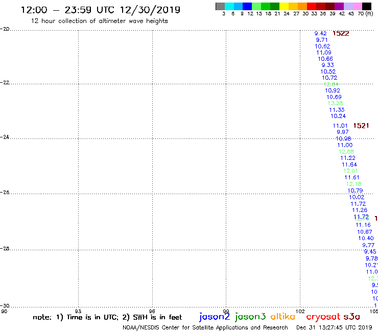Click the note about UTC and feet

(x=107, y=317)
